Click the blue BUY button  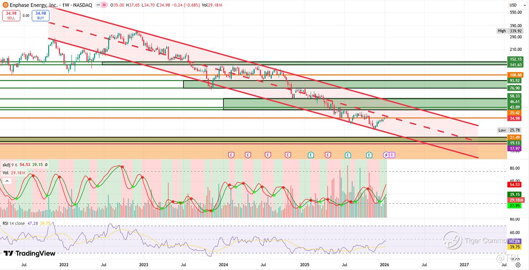coord(40,16)
